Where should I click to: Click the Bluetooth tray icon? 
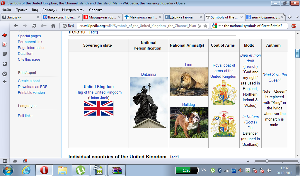click(x=220, y=170)
